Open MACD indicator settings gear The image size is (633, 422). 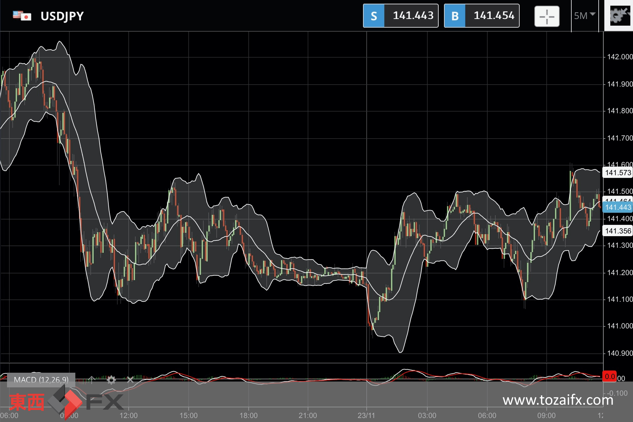111,380
